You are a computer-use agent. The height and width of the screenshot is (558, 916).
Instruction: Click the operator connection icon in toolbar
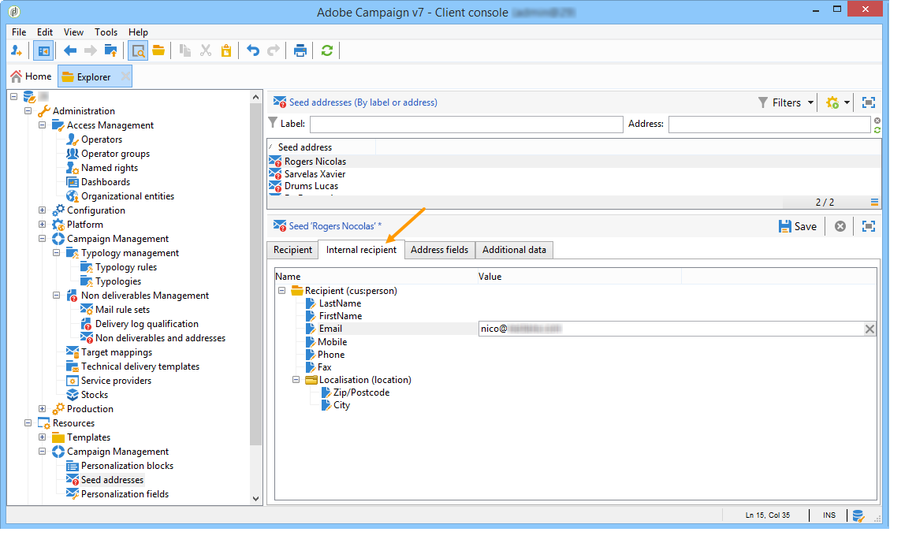[17, 50]
